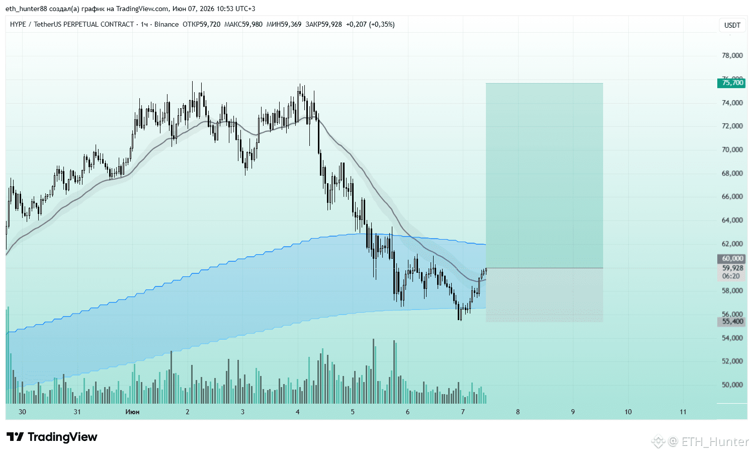The height and width of the screenshot is (454, 753).
Task: Click the 59,928 current price label
Action: click(732, 268)
